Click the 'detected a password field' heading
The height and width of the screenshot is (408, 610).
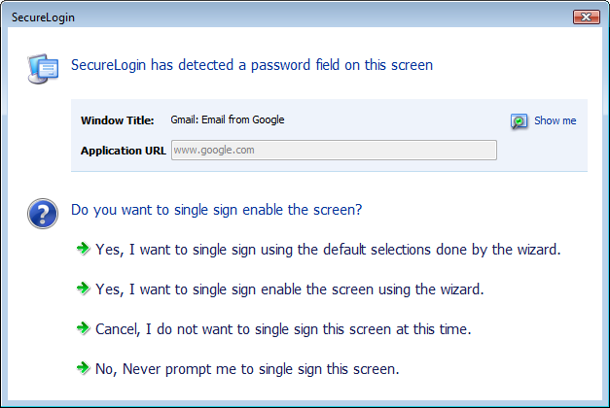(252, 66)
